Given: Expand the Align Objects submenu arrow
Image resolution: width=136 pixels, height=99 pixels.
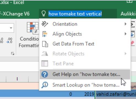Looking at the screenshot, I should click(x=126, y=34).
